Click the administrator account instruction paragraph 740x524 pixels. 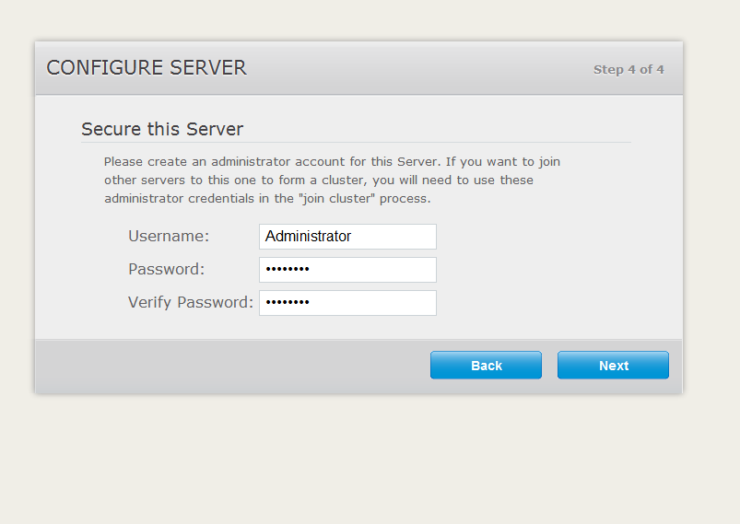click(332, 180)
